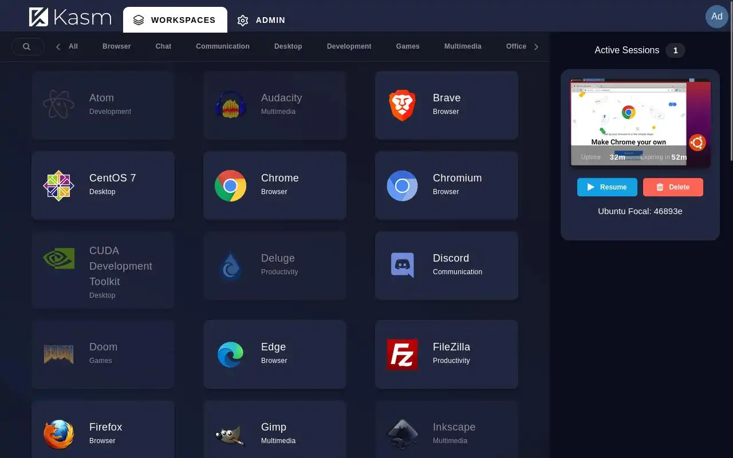733x458 pixels.
Task: Click the Active Sessions heading
Action: 627,50
